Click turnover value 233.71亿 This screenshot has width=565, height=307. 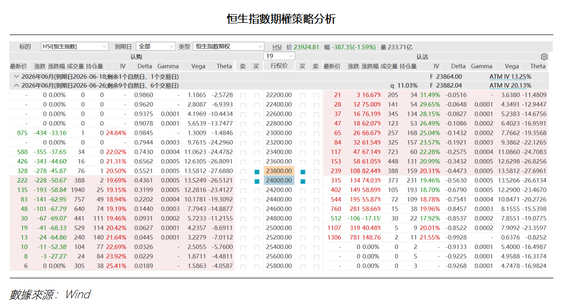[x=400, y=47]
